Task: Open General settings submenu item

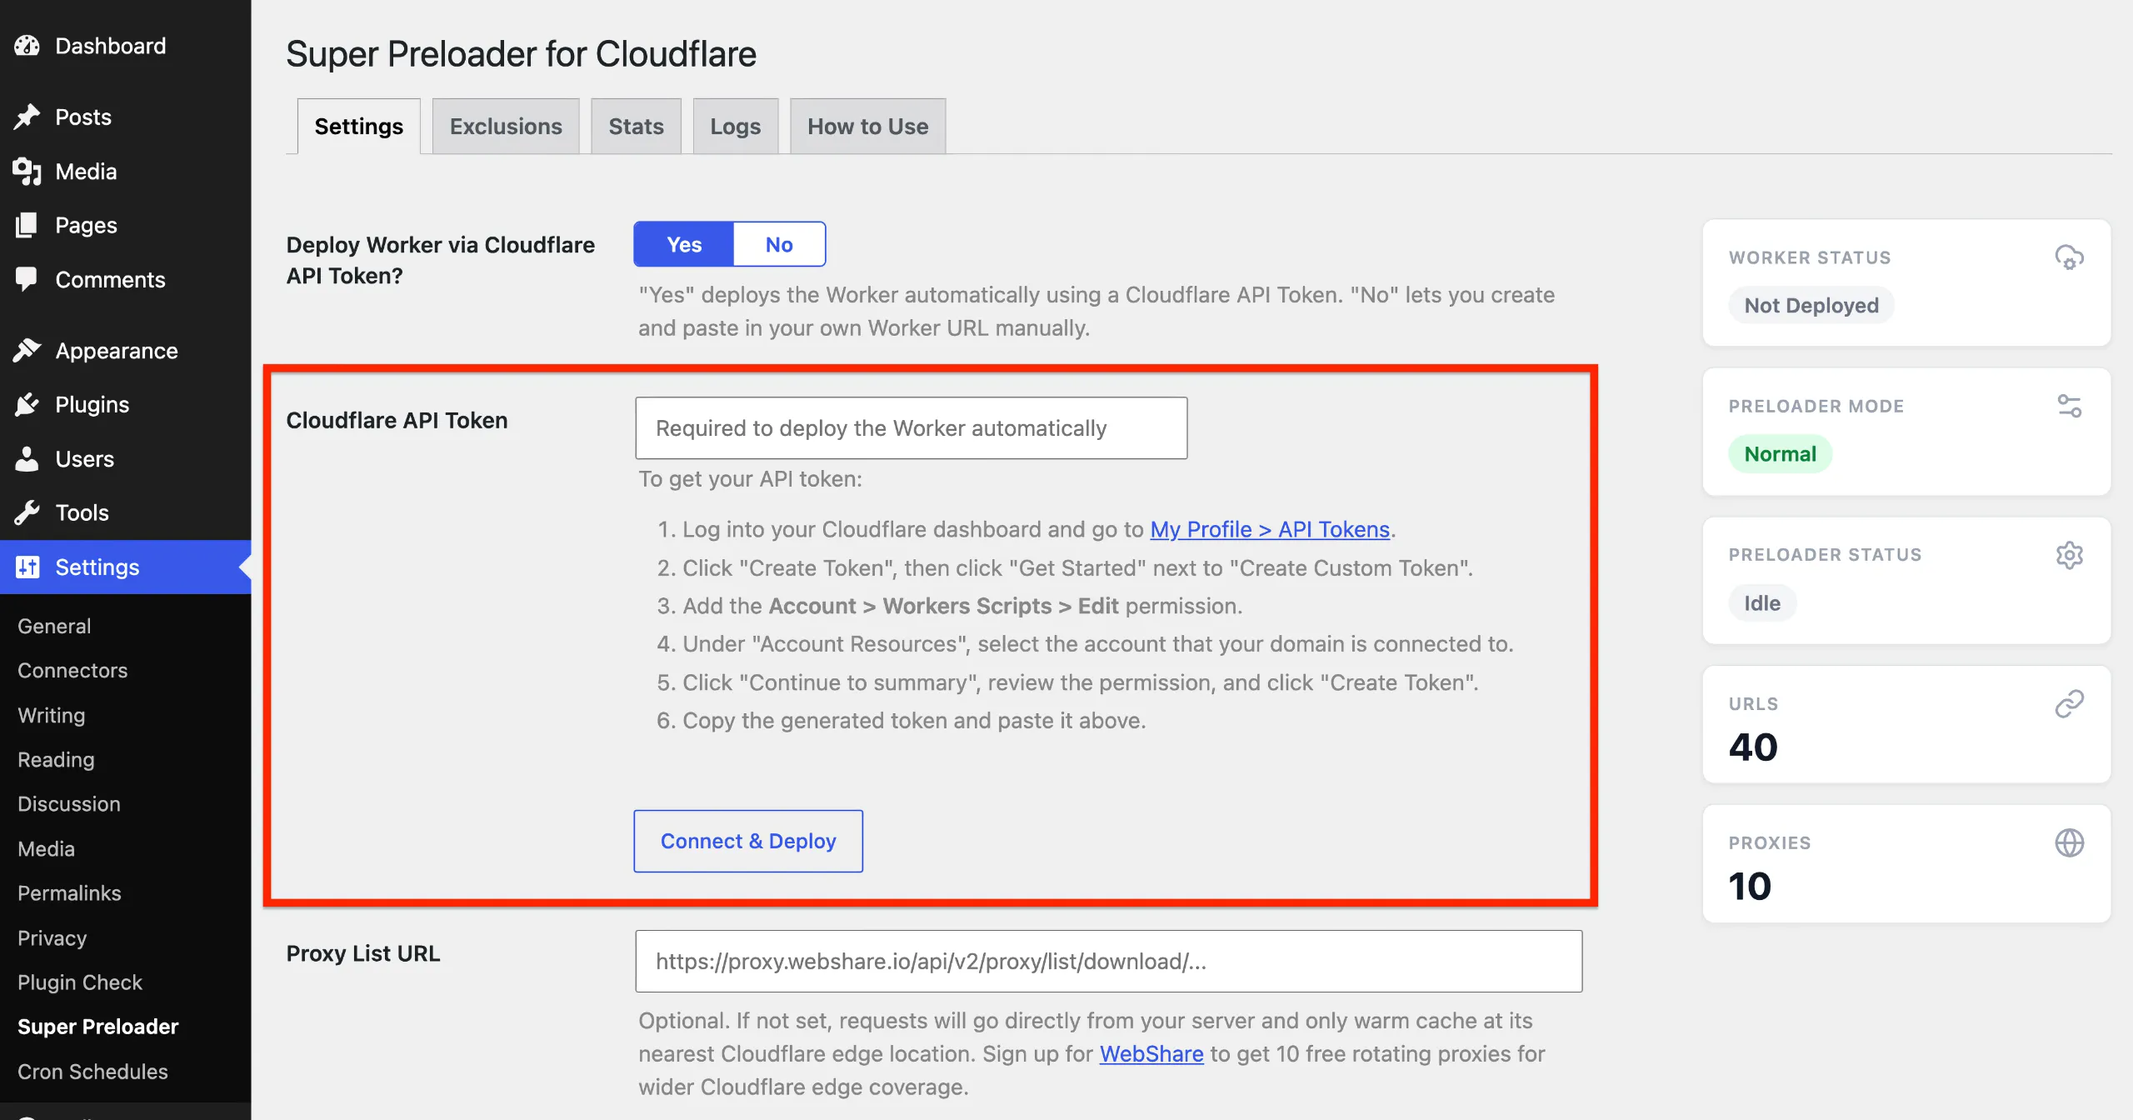Action: [x=54, y=626]
